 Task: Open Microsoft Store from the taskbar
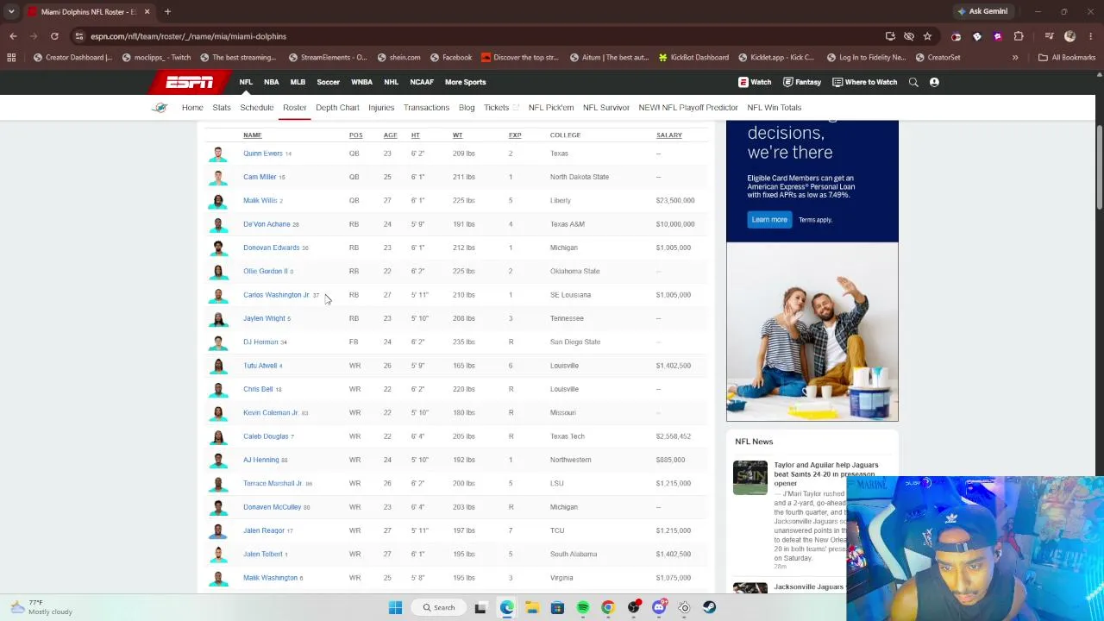pos(557,608)
